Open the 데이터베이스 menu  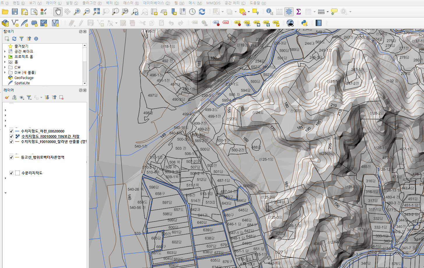pyautogui.click(x=157, y=3)
